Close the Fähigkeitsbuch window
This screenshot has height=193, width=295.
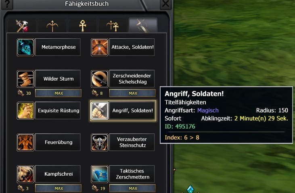pos(165,4)
